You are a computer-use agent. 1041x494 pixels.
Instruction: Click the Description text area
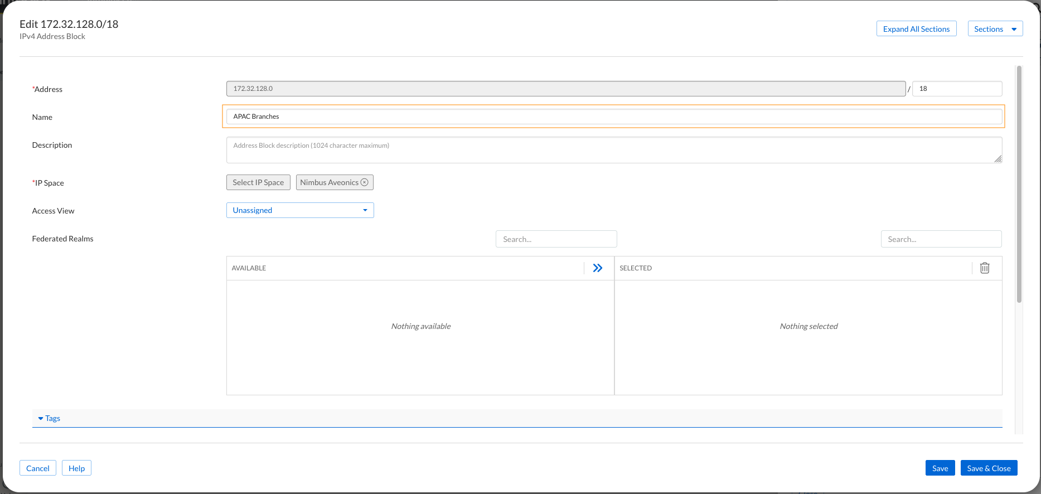click(613, 150)
